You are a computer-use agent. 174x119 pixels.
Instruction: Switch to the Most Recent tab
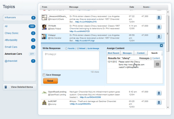click(x=113, y=53)
